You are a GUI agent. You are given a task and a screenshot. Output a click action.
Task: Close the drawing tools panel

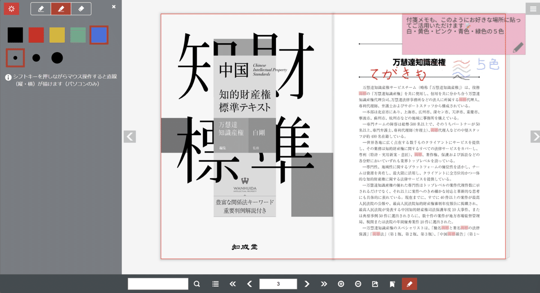pos(113,6)
